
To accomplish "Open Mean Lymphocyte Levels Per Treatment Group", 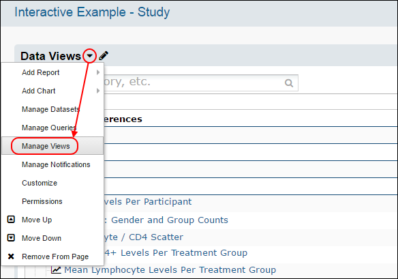I will click(x=170, y=269).
